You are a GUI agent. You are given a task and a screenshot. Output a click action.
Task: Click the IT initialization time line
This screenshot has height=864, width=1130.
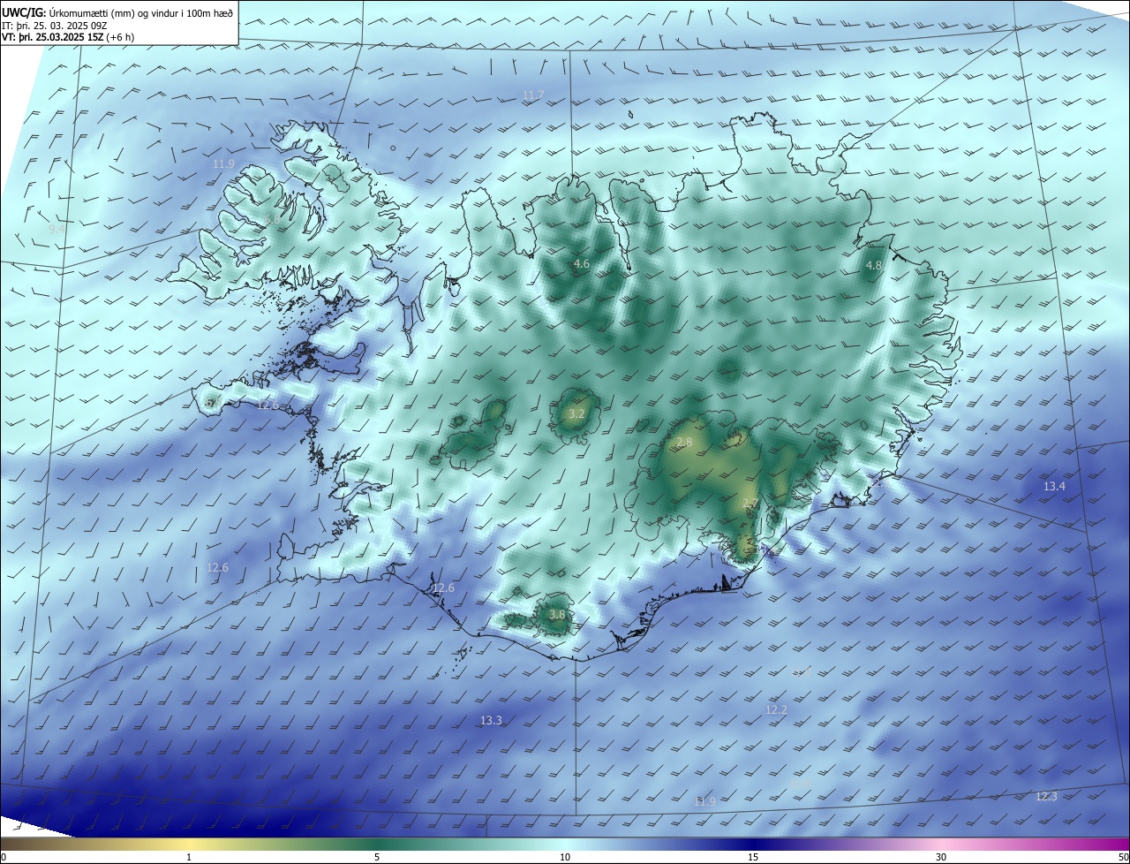pyautogui.click(x=55, y=26)
